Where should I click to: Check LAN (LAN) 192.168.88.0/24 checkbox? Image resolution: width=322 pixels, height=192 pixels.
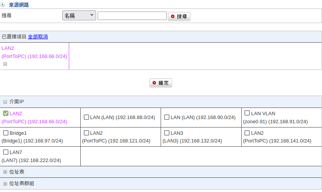click(86, 117)
